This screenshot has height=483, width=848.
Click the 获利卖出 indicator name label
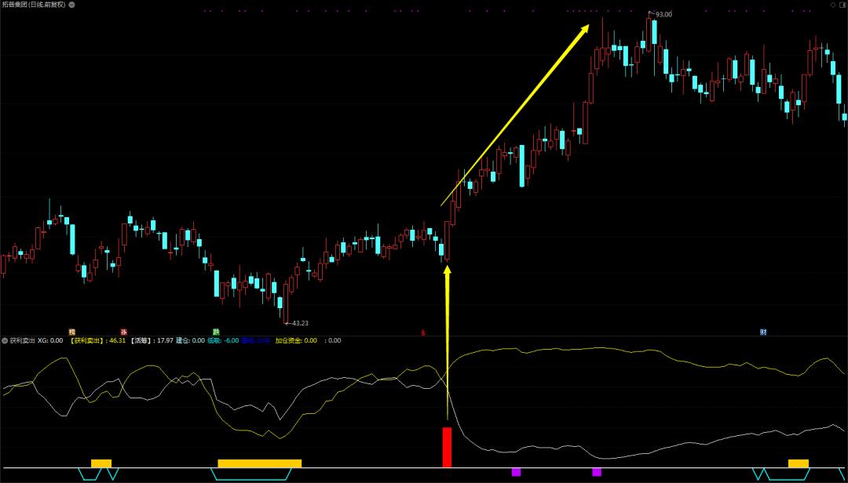click(x=22, y=341)
